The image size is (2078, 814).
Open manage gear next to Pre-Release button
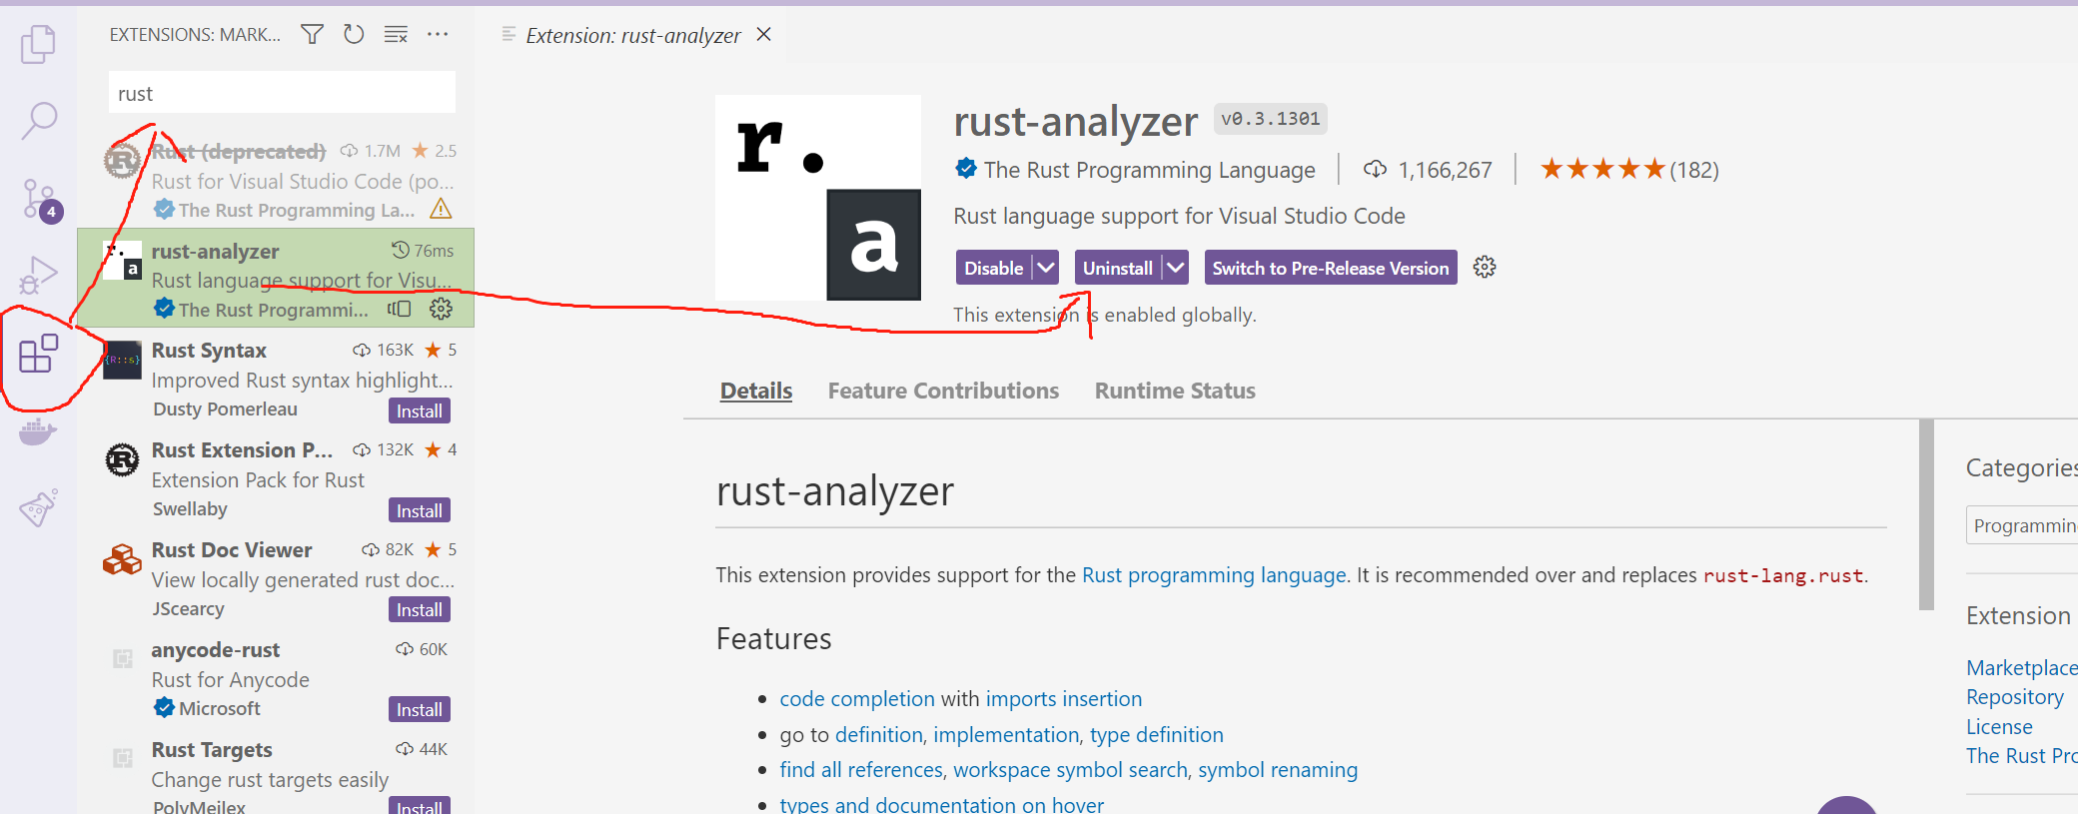pyautogui.click(x=1485, y=267)
